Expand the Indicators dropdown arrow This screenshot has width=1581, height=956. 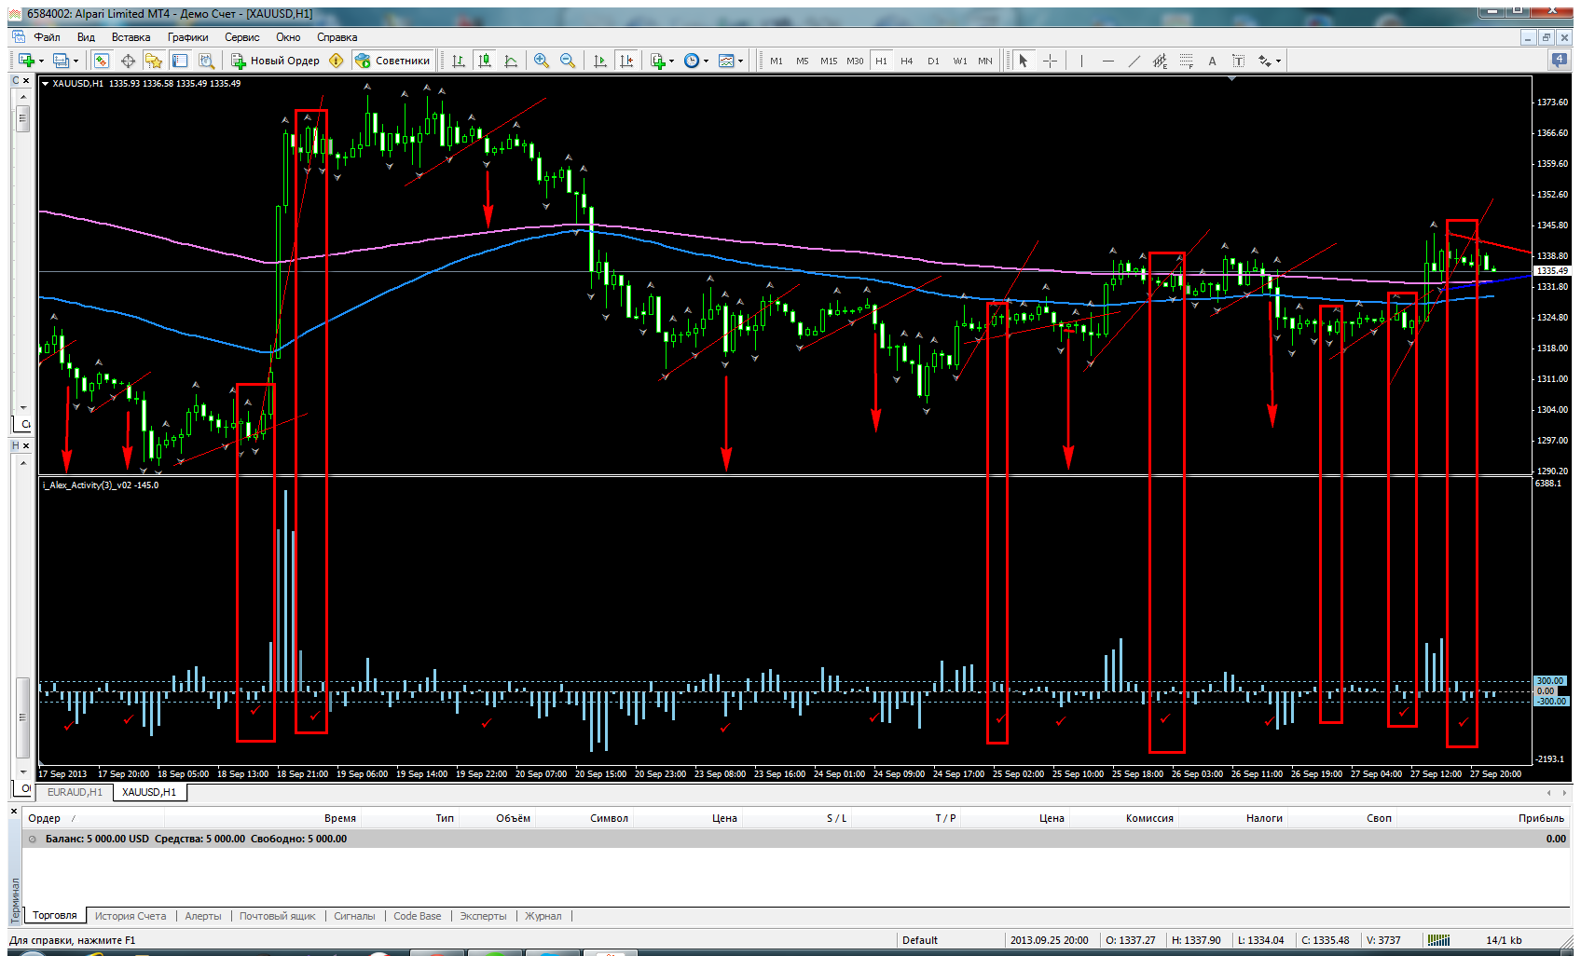[x=671, y=61]
